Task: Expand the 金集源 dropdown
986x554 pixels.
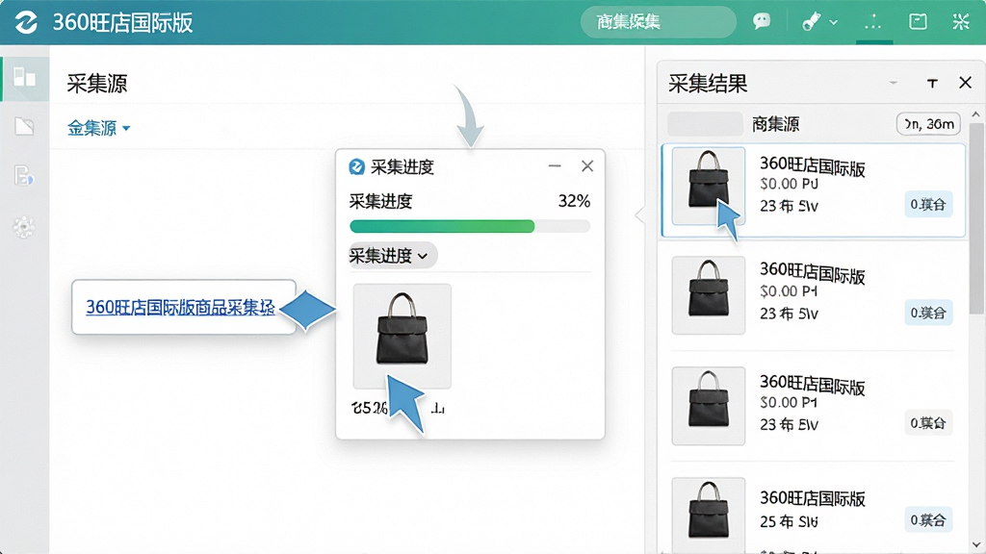Action: tap(99, 128)
